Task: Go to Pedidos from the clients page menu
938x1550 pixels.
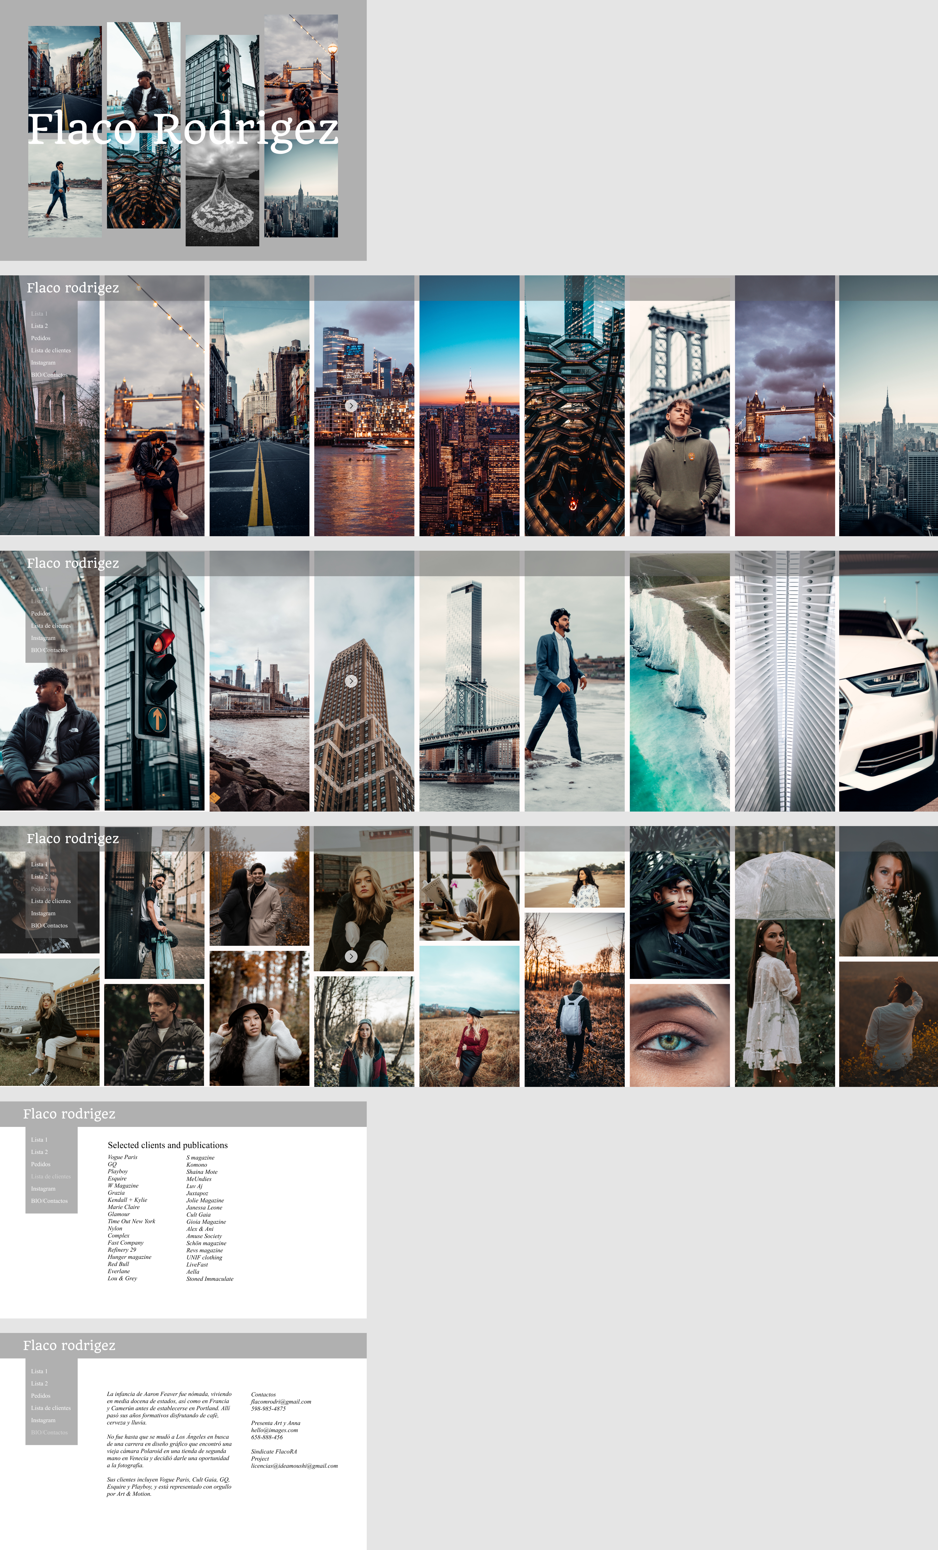Action: coord(41,1164)
